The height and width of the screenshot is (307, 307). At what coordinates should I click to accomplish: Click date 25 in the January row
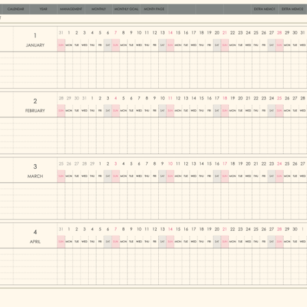coord(256,33)
